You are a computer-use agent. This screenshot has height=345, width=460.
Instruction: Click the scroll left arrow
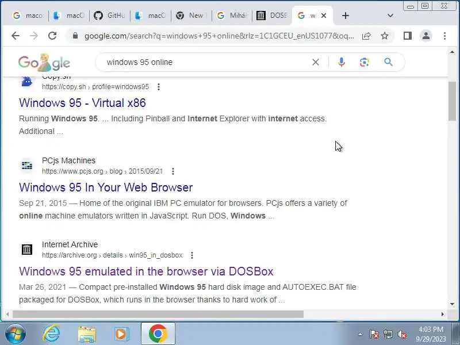(x=7, y=314)
